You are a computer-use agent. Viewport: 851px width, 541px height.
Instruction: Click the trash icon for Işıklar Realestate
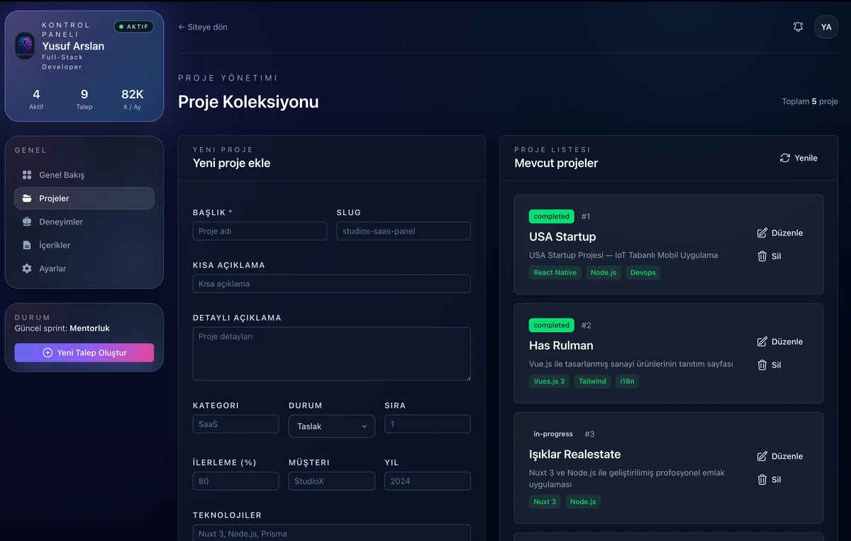pyautogui.click(x=762, y=480)
